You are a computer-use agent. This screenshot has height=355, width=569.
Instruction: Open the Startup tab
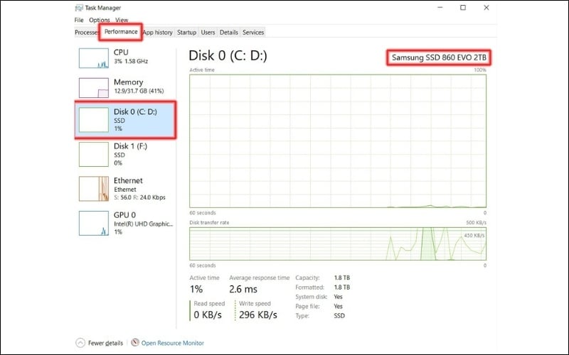(186, 32)
